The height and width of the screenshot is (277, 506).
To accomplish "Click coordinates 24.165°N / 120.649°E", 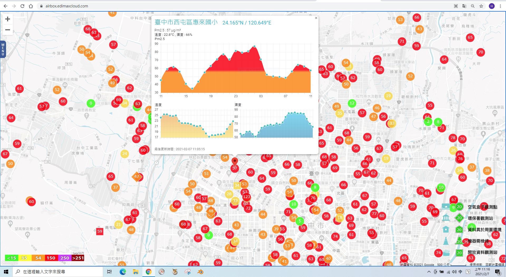I will [247, 23].
